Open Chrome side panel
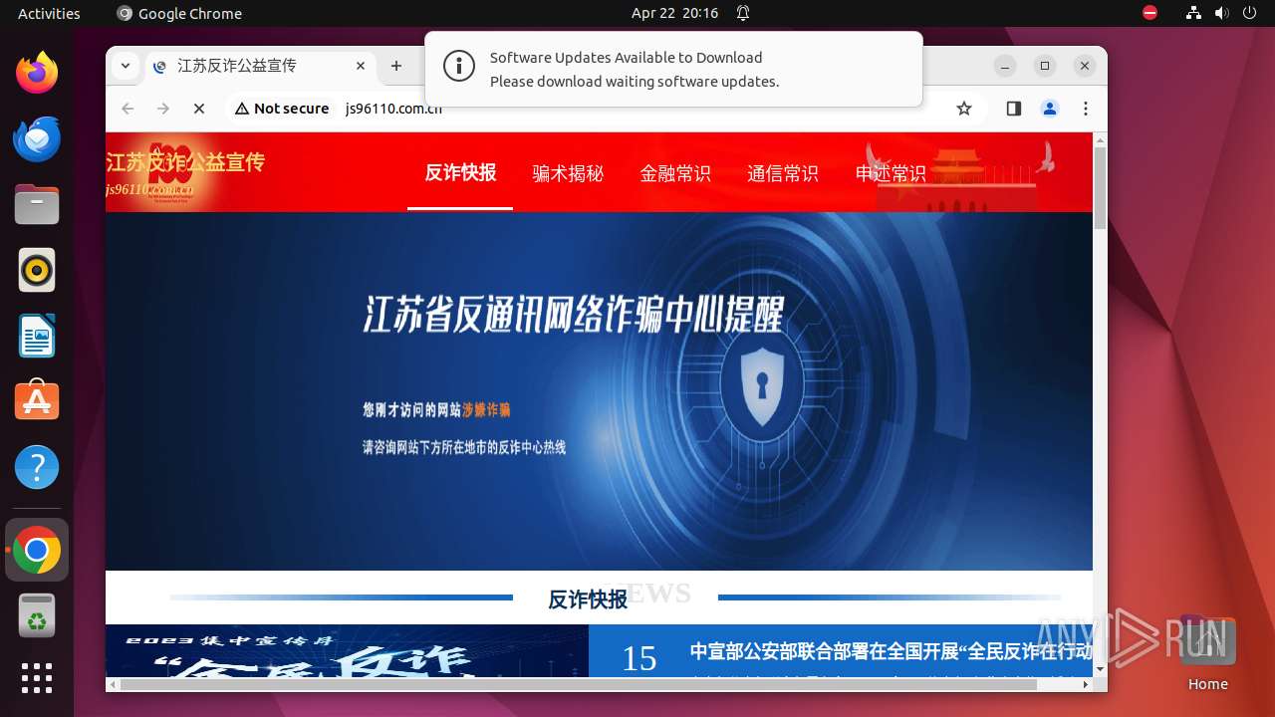Image resolution: width=1275 pixels, height=717 pixels. pos(1014,109)
